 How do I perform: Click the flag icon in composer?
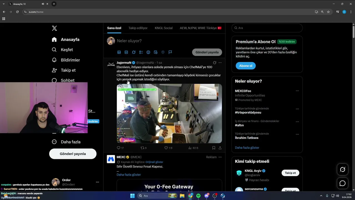tap(170, 52)
